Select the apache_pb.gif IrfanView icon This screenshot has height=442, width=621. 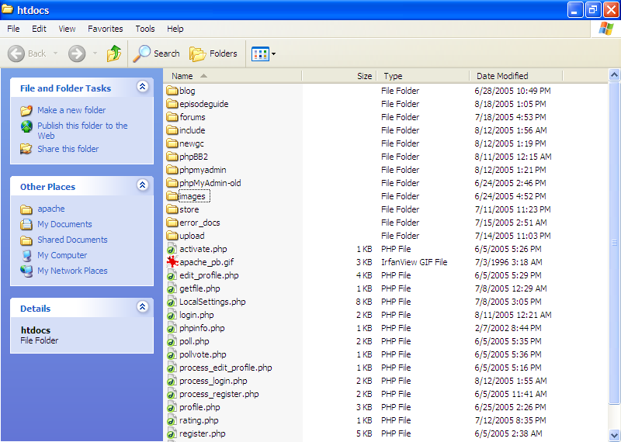coord(172,261)
